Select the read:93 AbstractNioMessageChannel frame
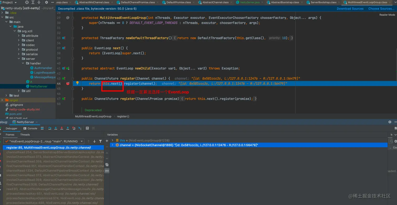This screenshot has height=205, width=397. tap(54, 189)
